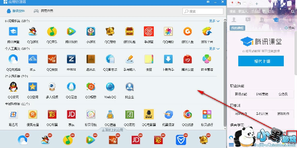Open the mail envelope icon in the QQ toolbar
This screenshot has height=148, width=297.
[x=237, y=3]
